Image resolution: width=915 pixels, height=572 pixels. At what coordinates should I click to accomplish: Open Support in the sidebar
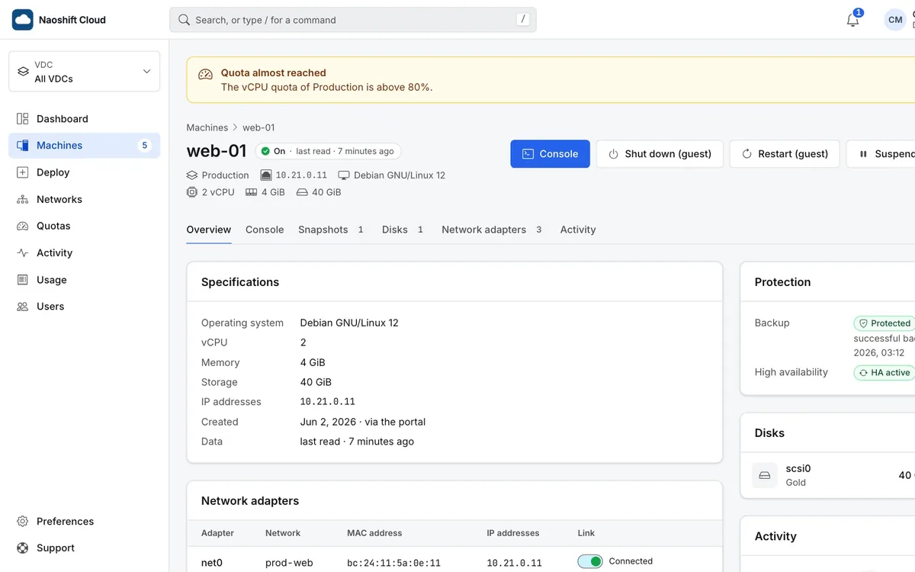point(84,548)
